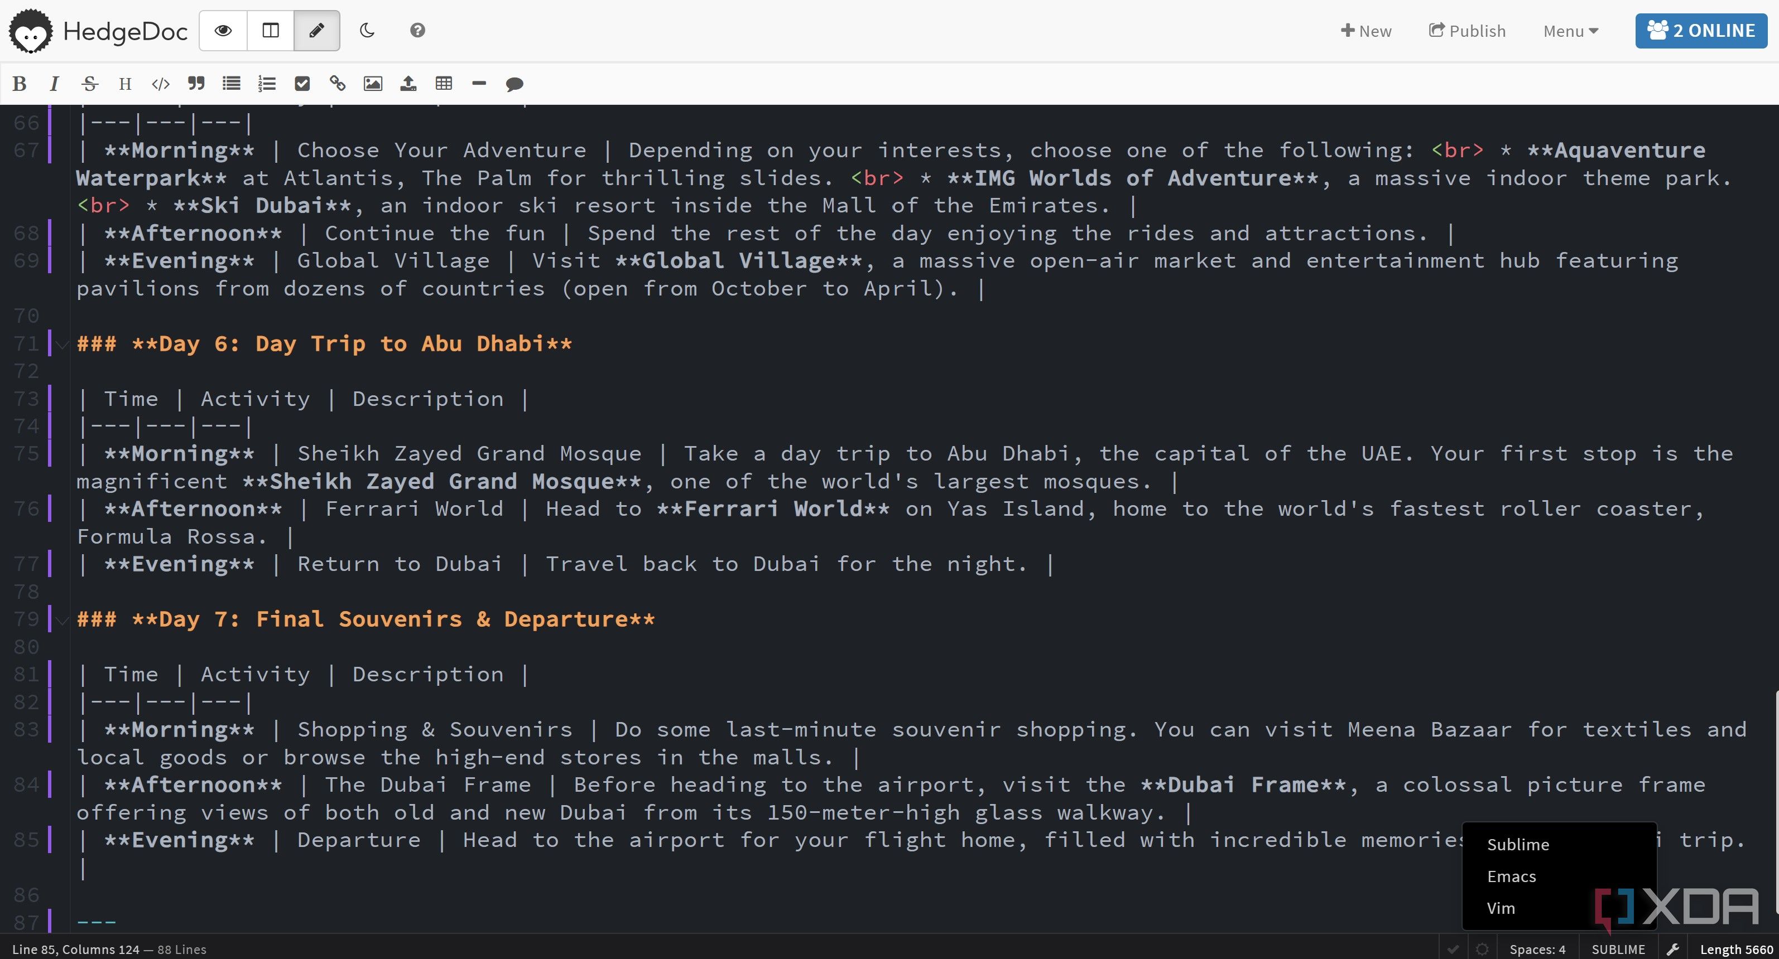Toggle spell check in the status bar
This screenshot has width=1779, height=959.
click(x=1453, y=950)
